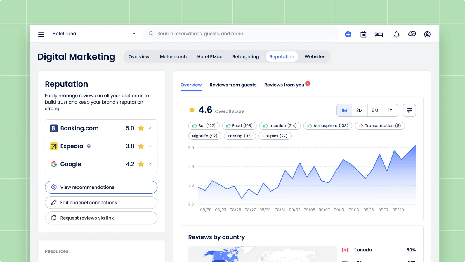Open the notifications bell
465x262 pixels.
pos(396,34)
